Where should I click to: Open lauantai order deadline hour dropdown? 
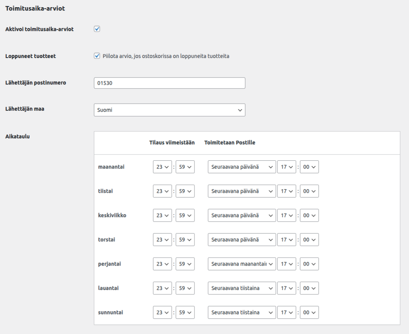pyautogui.click(x=162, y=288)
